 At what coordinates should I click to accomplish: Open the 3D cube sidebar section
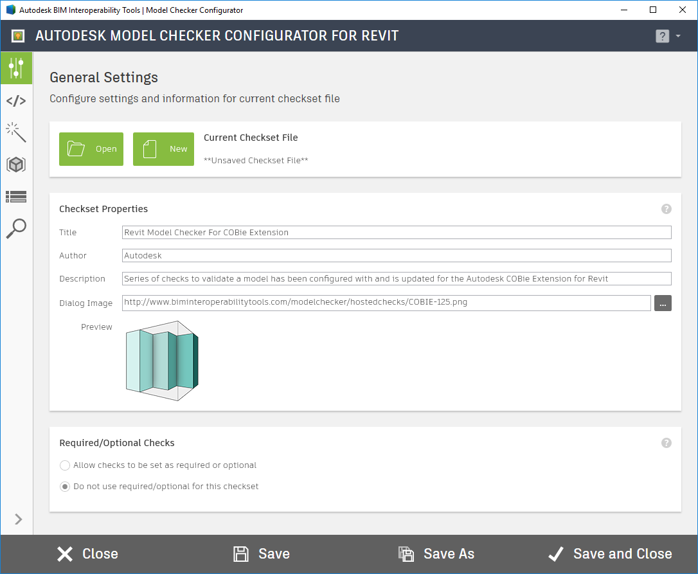(17, 165)
